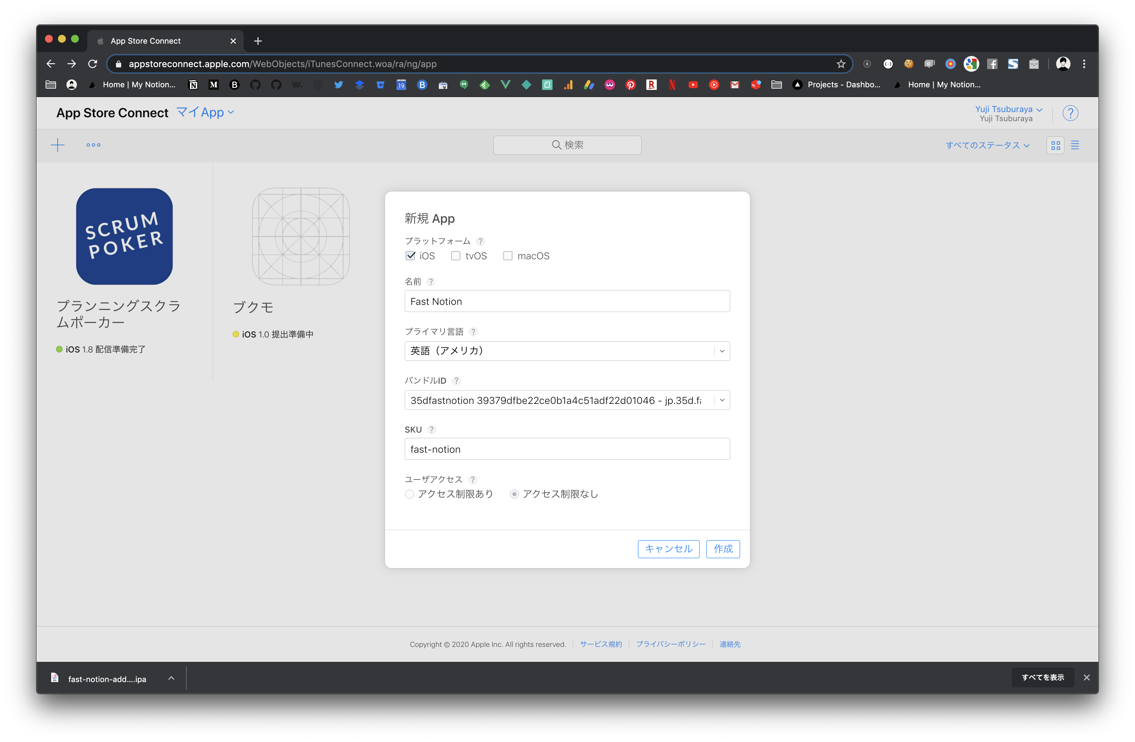
Task: Open the Rakuten R bookmark
Action: 652,85
